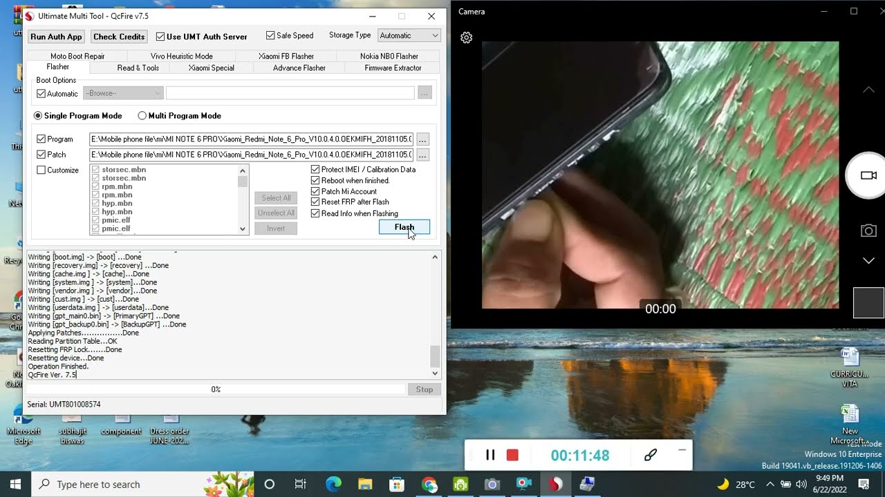This screenshot has height=497, width=885.
Task: Open the boot --Browse-- dropdown
Action: point(123,93)
